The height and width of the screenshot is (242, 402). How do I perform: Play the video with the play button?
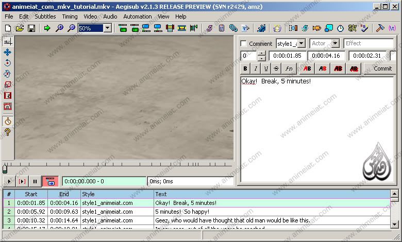(9, 181)
